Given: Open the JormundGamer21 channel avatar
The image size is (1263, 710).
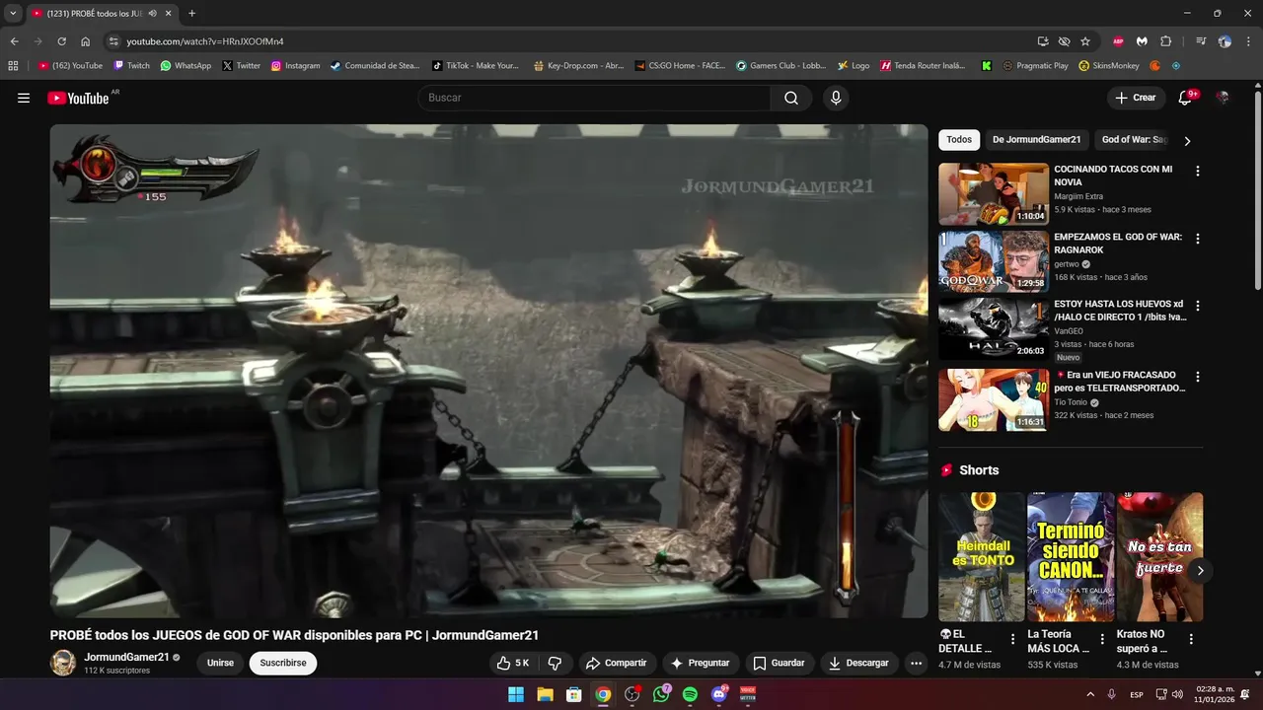Looking at the screenshot, I should click(63, 663).
